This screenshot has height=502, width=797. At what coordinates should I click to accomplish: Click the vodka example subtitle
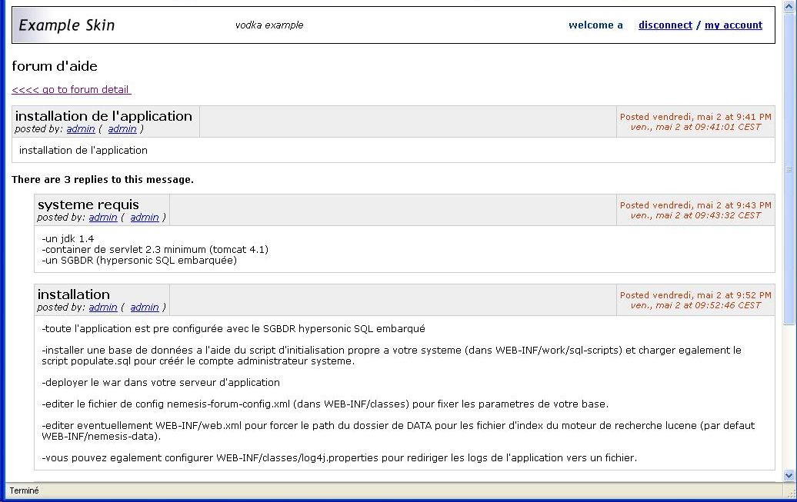(x=269, y=25)
